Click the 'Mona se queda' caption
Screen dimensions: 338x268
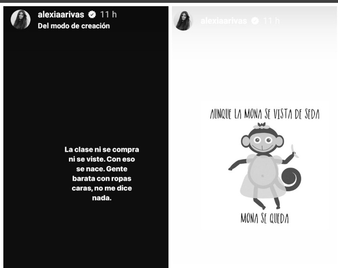[x=265, y=218]
